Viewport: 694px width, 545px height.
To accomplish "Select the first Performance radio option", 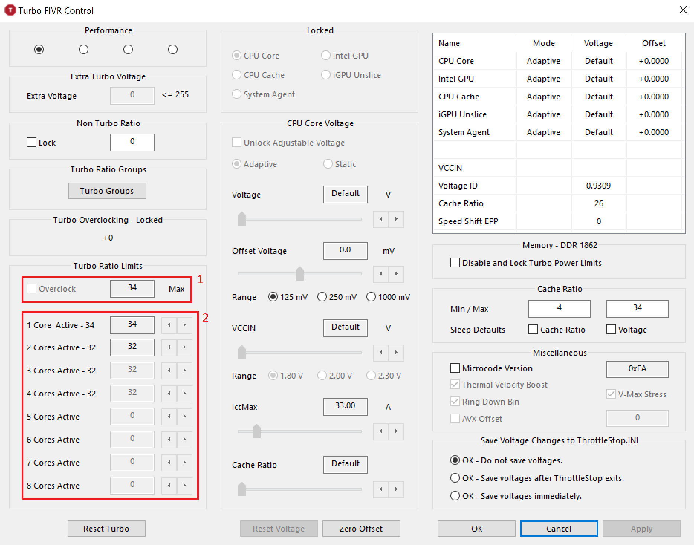I will click(x=39, y=49).
